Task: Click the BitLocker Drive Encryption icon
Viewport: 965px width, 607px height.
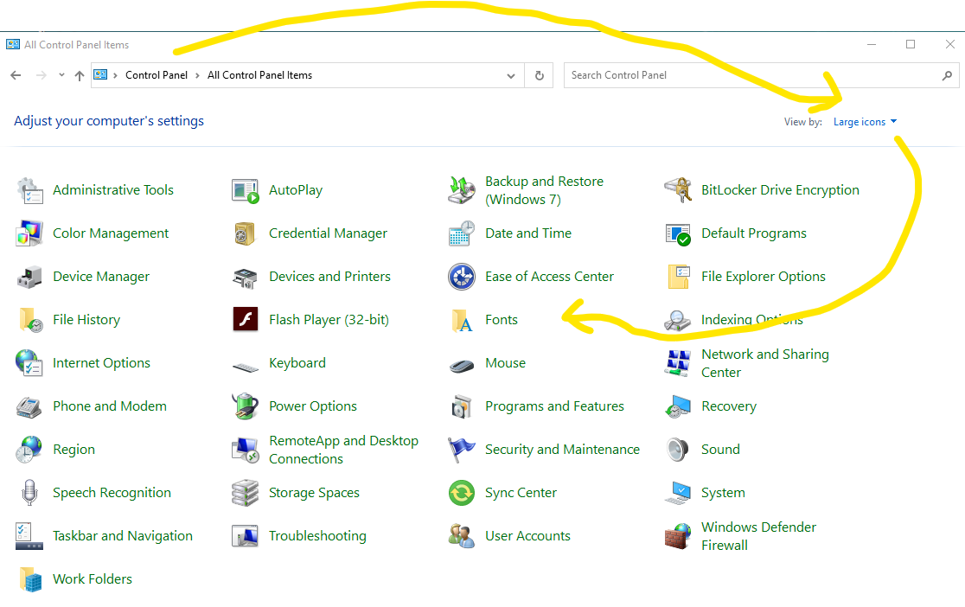Action: pos(678,190)
